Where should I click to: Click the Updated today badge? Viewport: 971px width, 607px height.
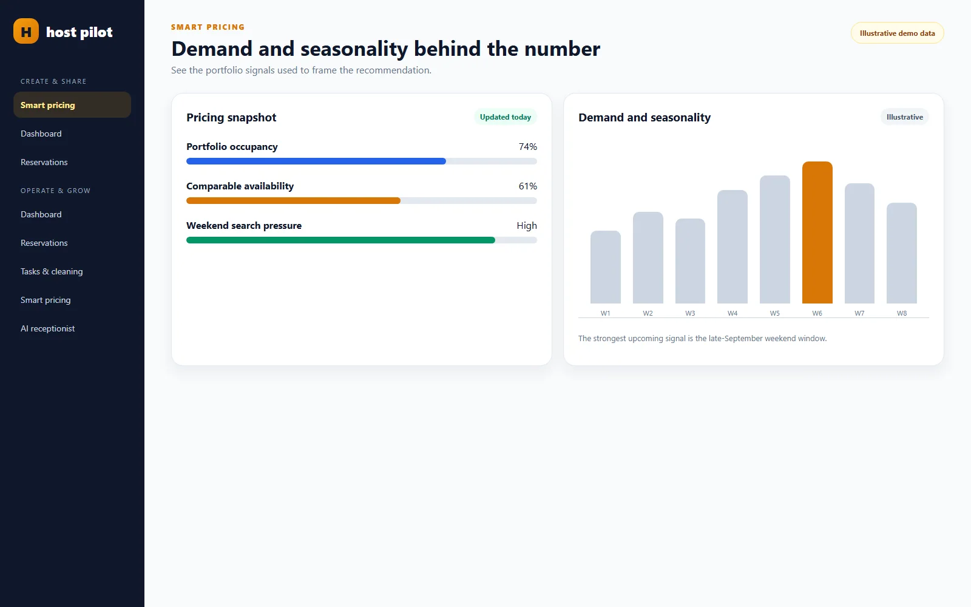pos(505,117)
